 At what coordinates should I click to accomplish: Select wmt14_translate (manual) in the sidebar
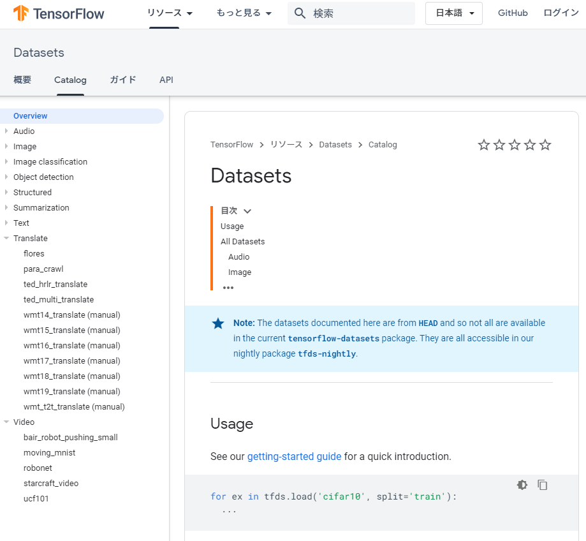tap(71, 315)
